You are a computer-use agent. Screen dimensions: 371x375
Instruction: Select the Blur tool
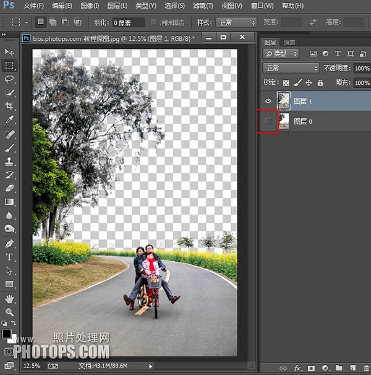click(x=9, y=215)
